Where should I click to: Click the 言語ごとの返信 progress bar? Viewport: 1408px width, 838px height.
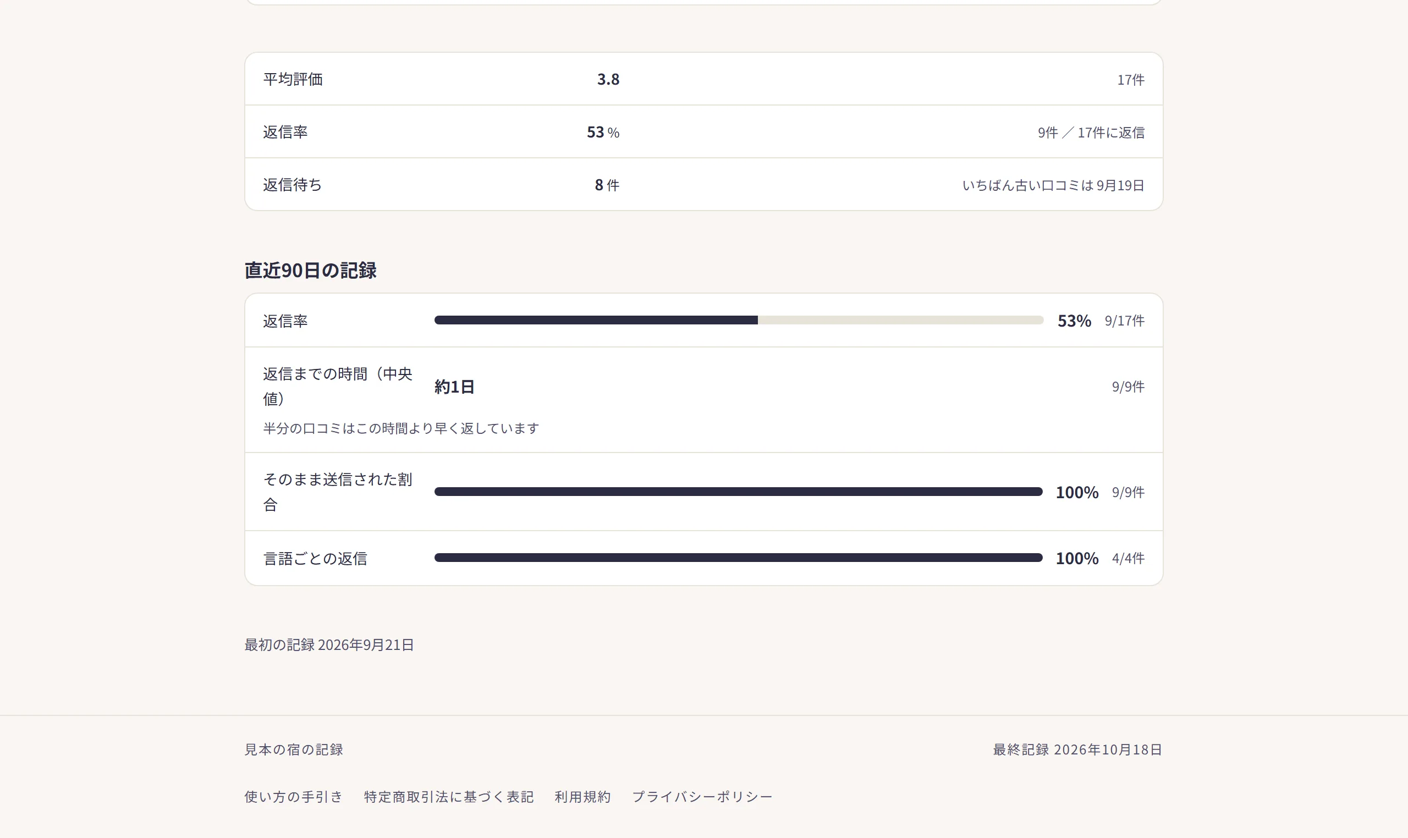point(738,558)
